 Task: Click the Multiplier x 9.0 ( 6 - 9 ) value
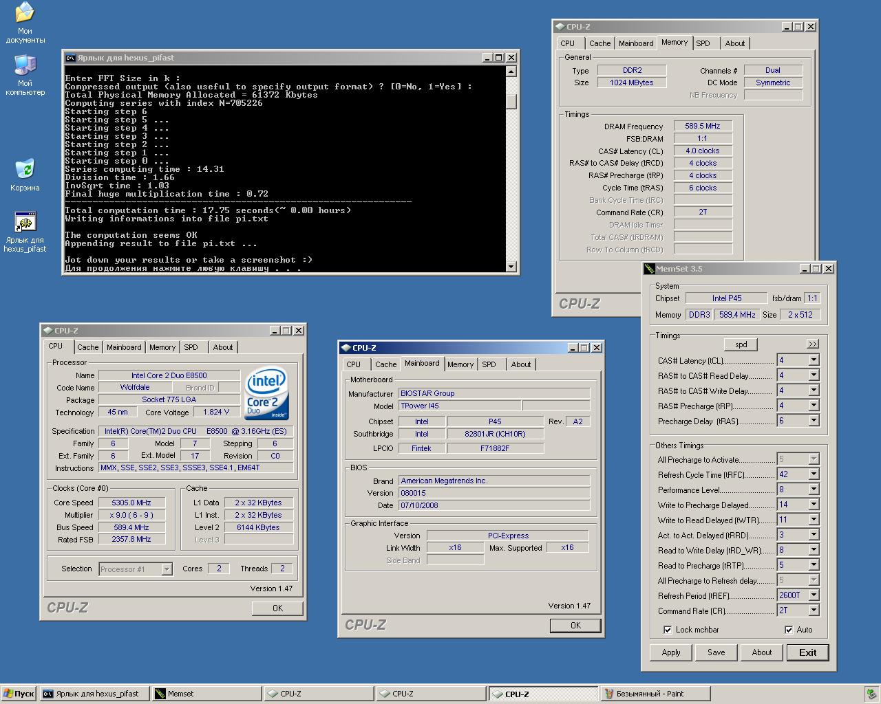131,515
